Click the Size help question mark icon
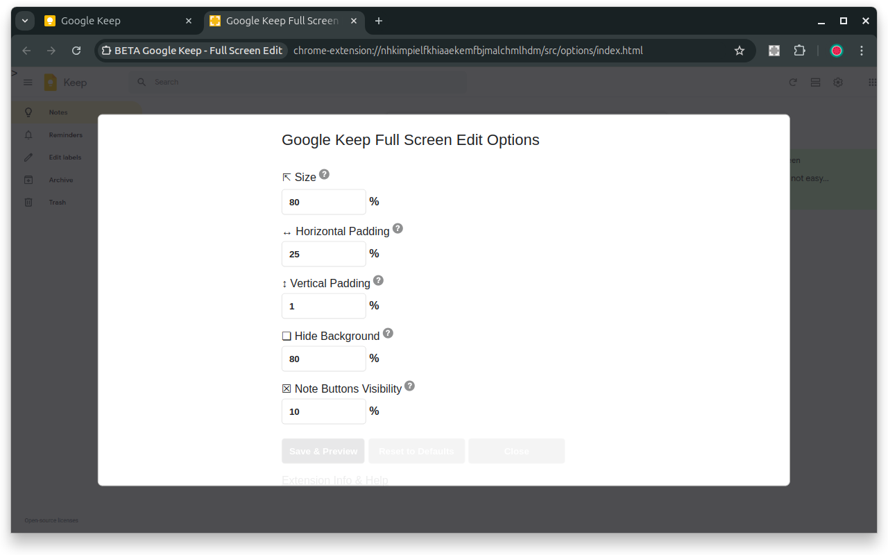Image resolution: width=888 pixels, height=555 pixels. (323, 174)
